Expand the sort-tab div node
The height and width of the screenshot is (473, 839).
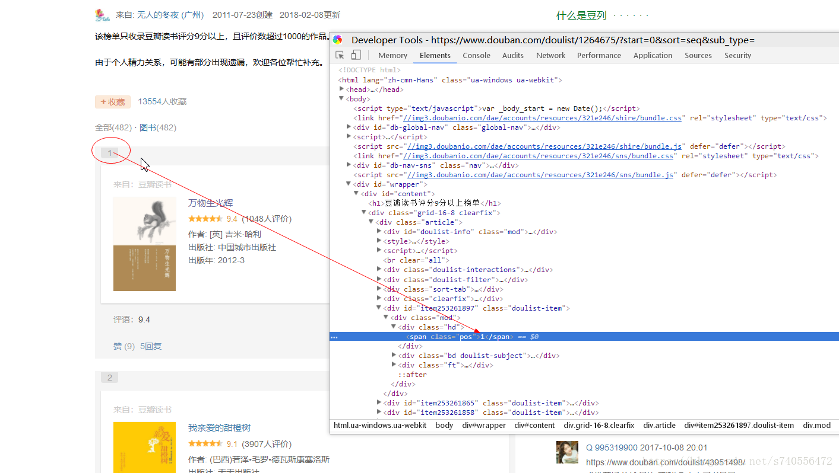379,289
